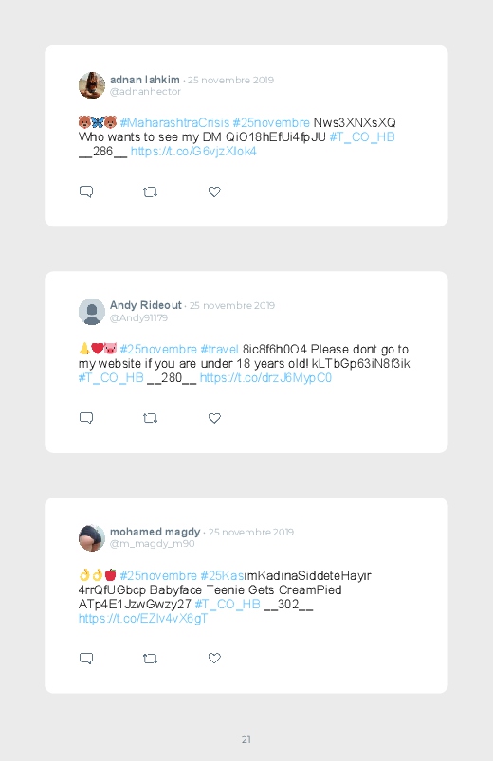Reply to mohamed magdy's tweet
Viewport: 493px width, 761px height.
(86, 658)
